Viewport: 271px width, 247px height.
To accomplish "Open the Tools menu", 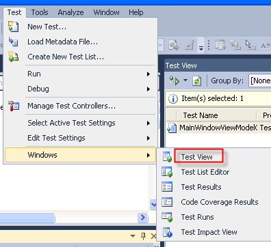I will click(40, 12).
